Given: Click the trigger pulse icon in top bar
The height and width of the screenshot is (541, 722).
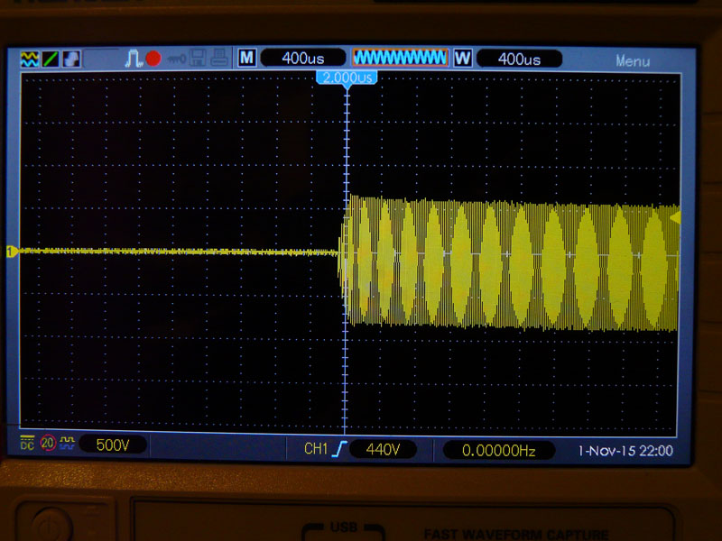Looking at the screenshot, I should [x=133, y=59].
